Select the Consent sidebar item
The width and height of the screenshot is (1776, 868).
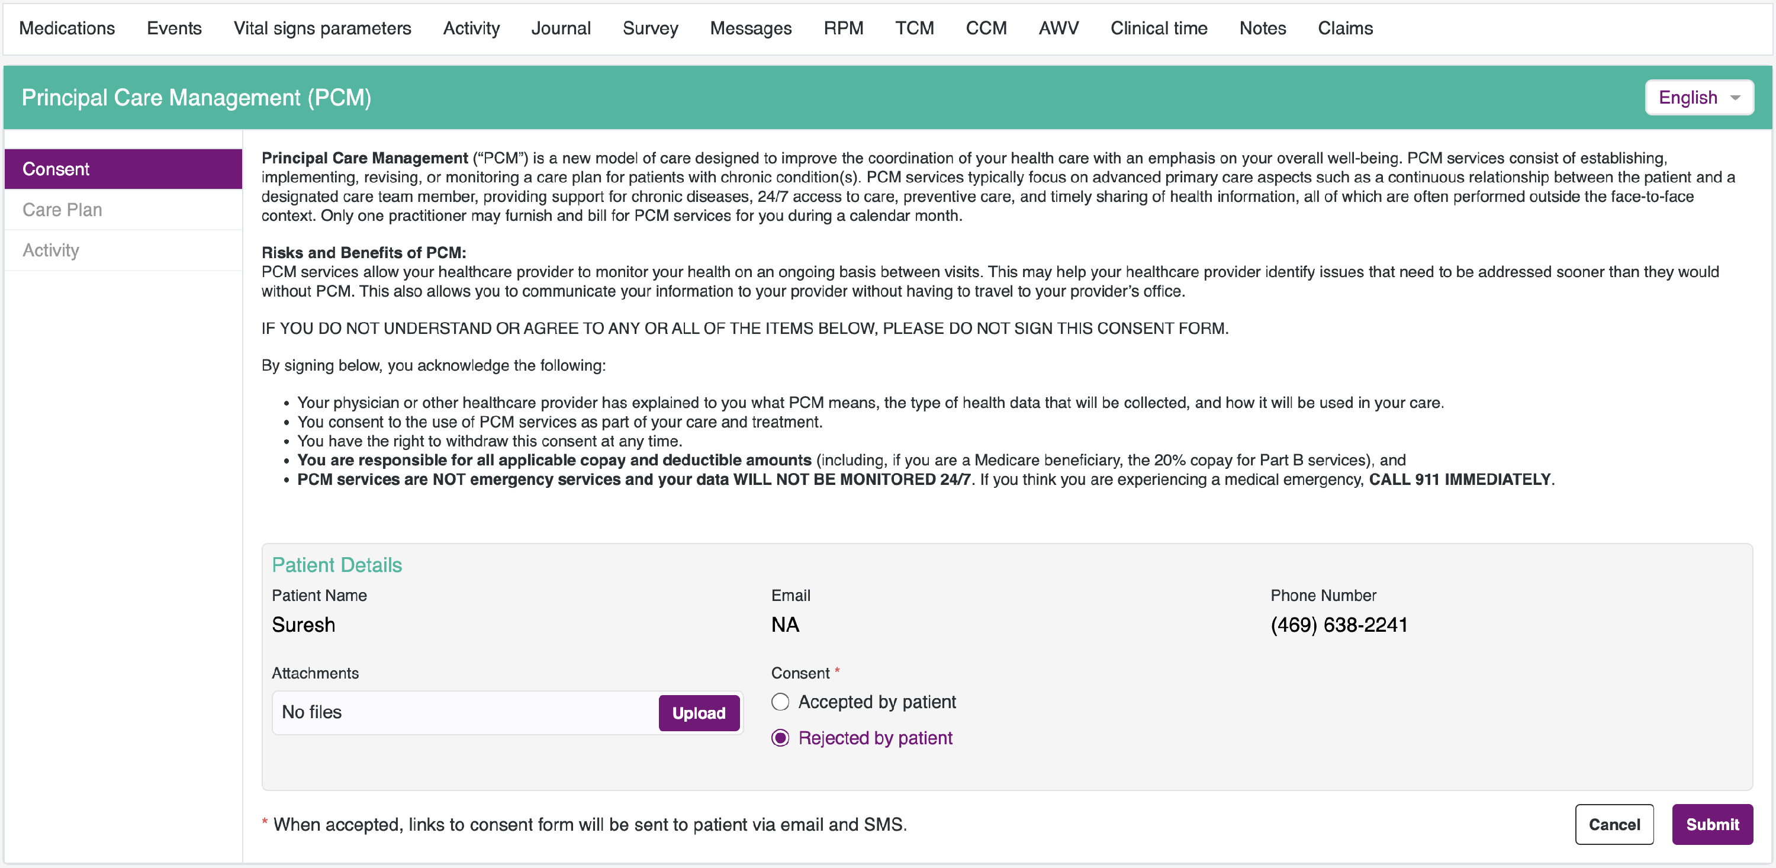(56, 169)
